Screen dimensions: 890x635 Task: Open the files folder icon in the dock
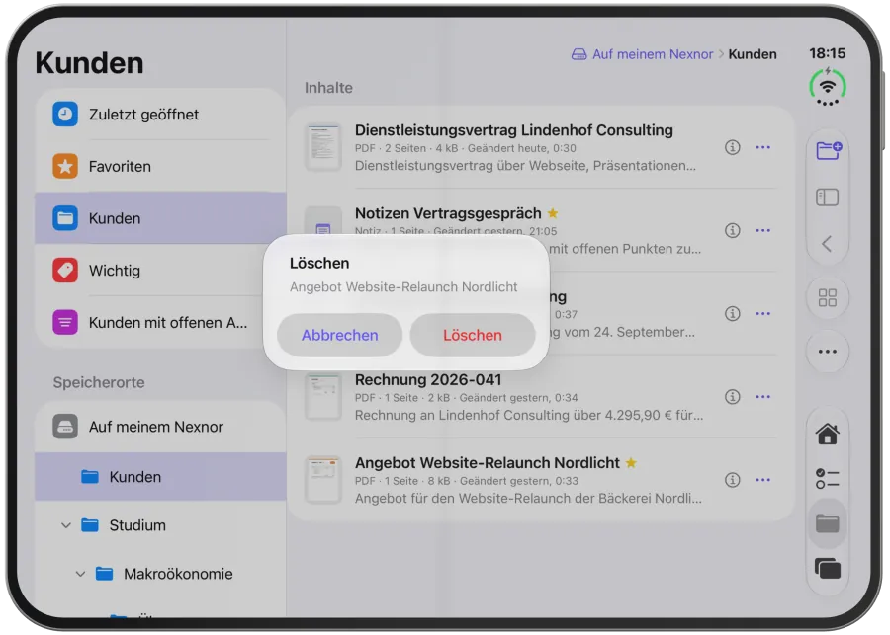pos(827,523)
